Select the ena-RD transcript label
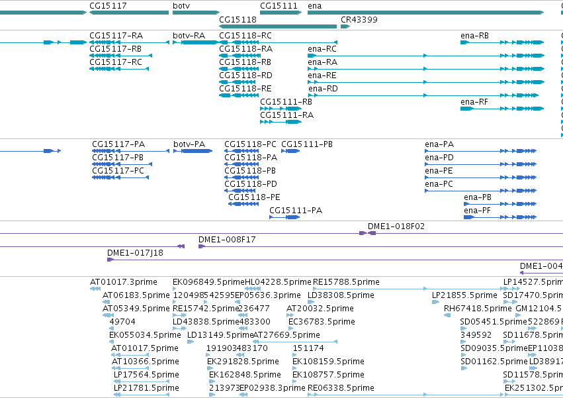 coord(323,89)
